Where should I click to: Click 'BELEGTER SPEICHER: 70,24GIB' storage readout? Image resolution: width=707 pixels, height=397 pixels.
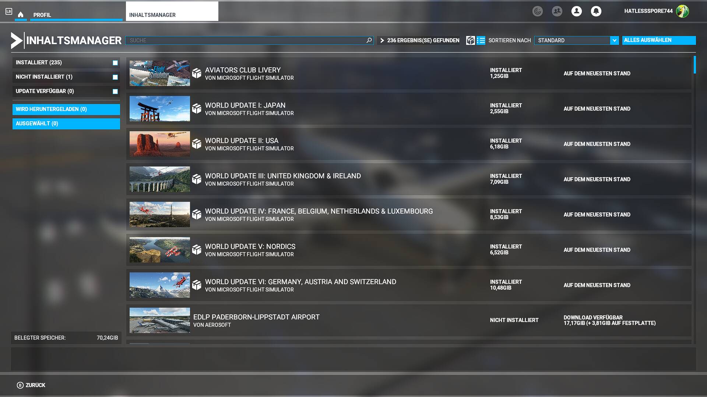(x=66, y=338)
